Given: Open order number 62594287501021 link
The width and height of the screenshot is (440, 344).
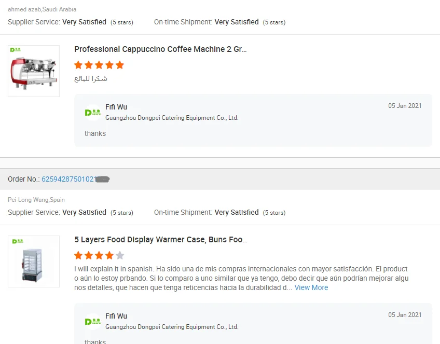Looking at the screenshot, I should 75,179.
